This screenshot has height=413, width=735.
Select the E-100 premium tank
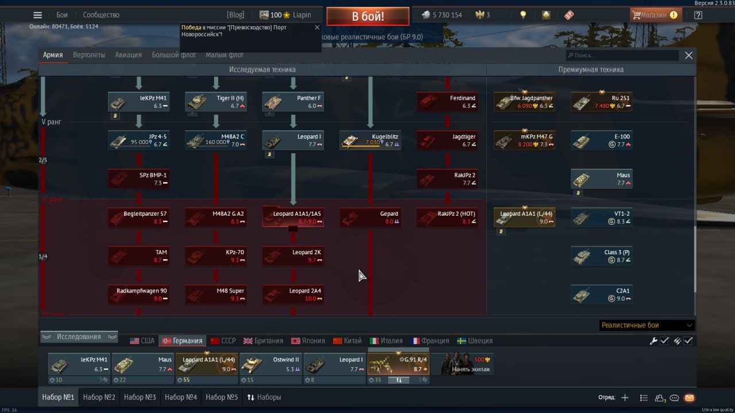(602, 141)
